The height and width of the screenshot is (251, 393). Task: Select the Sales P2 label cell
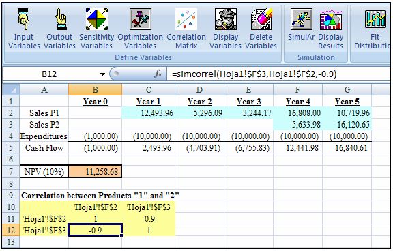click(x=44, y=125)
